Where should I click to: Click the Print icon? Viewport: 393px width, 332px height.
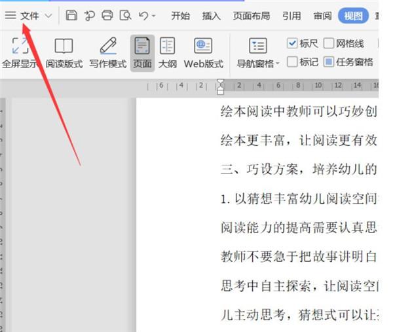point(107,15)
